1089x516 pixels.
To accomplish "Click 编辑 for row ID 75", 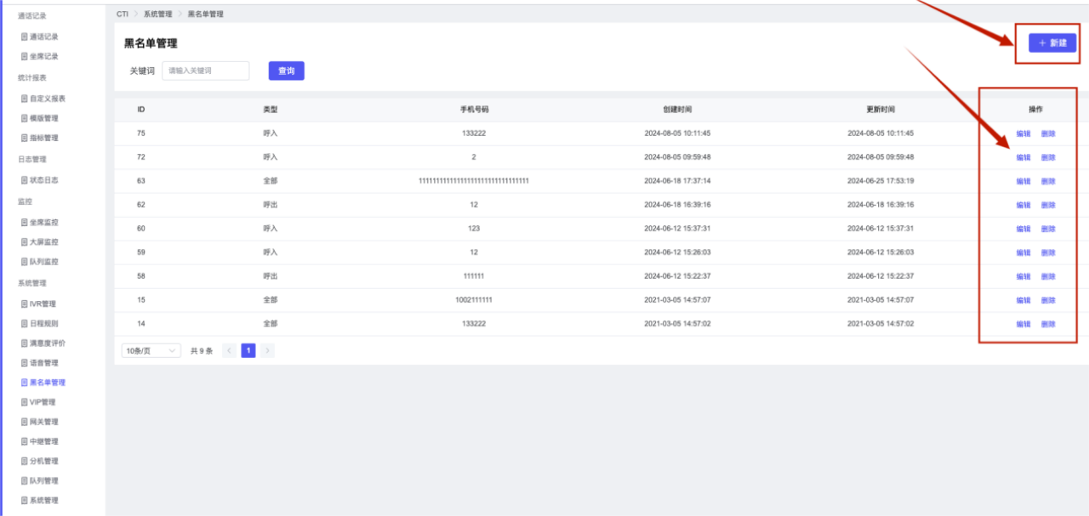I will (1023, 133).
